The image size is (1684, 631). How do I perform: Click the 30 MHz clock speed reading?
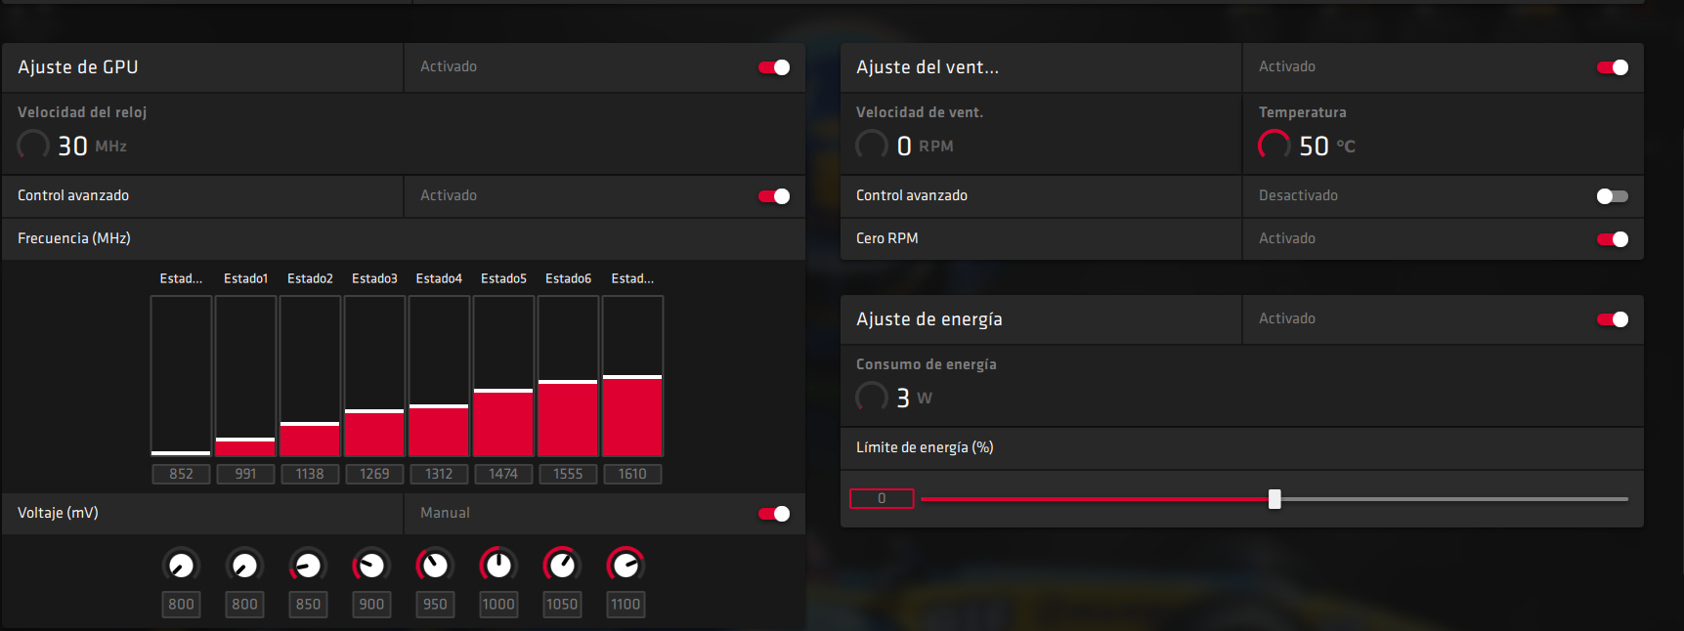point(92,147)
